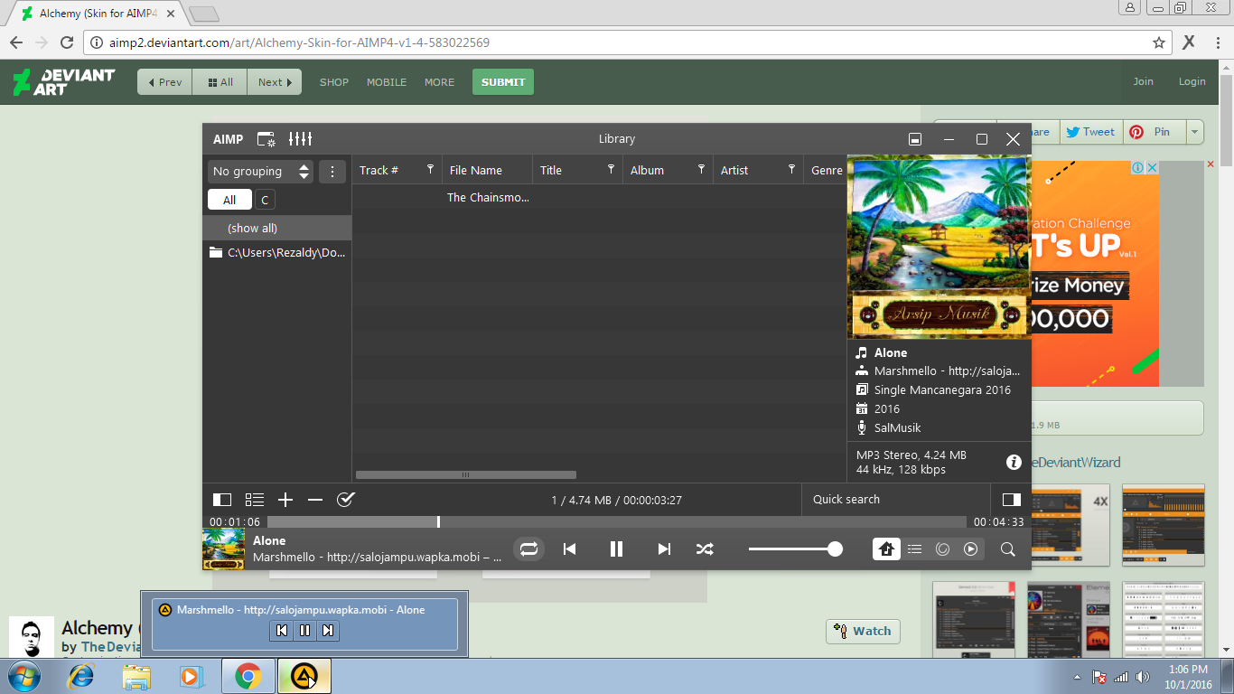Open the AIMP main menu
This screenshot has width=1234, height=694.
click(228, 139)
